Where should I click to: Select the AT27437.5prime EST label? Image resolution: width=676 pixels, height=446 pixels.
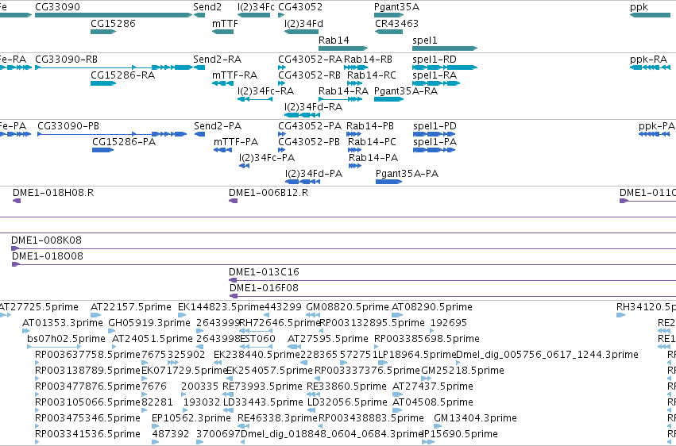pos(432,386)
